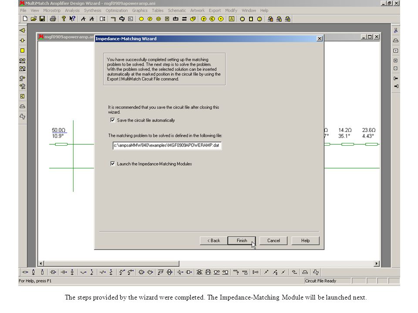Go back with the < Back button
Viewport: 418px width, 313px height.
click(x=213, y=240)
